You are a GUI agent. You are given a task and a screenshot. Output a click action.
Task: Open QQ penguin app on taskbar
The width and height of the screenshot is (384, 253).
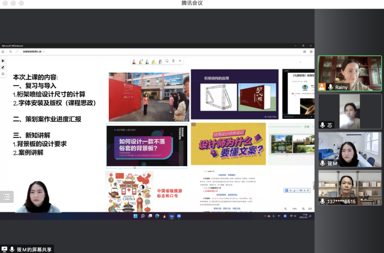(164, 216)
